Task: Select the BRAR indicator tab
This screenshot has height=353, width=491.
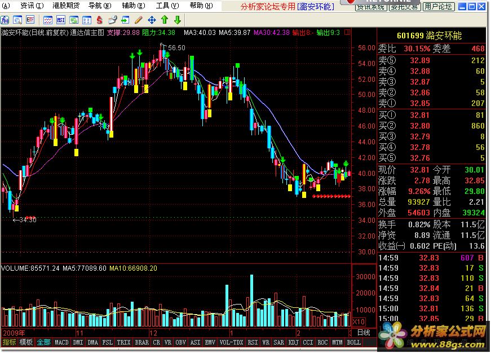Action: [142, 342]
